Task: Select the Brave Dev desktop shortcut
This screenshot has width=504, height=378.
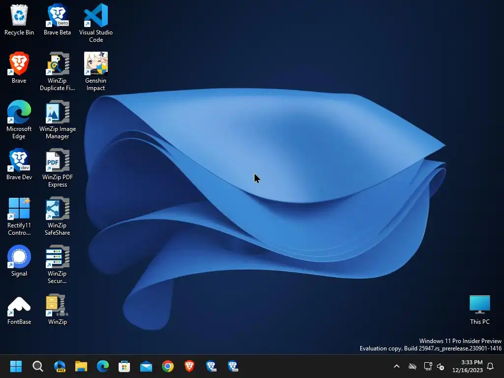Action: pyautogui.click(x=19, y=164)
